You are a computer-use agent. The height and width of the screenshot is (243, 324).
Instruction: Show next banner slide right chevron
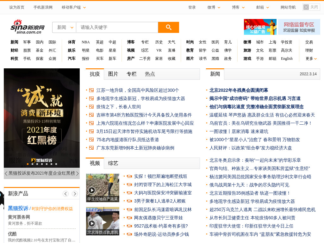(x=78, y=173)
